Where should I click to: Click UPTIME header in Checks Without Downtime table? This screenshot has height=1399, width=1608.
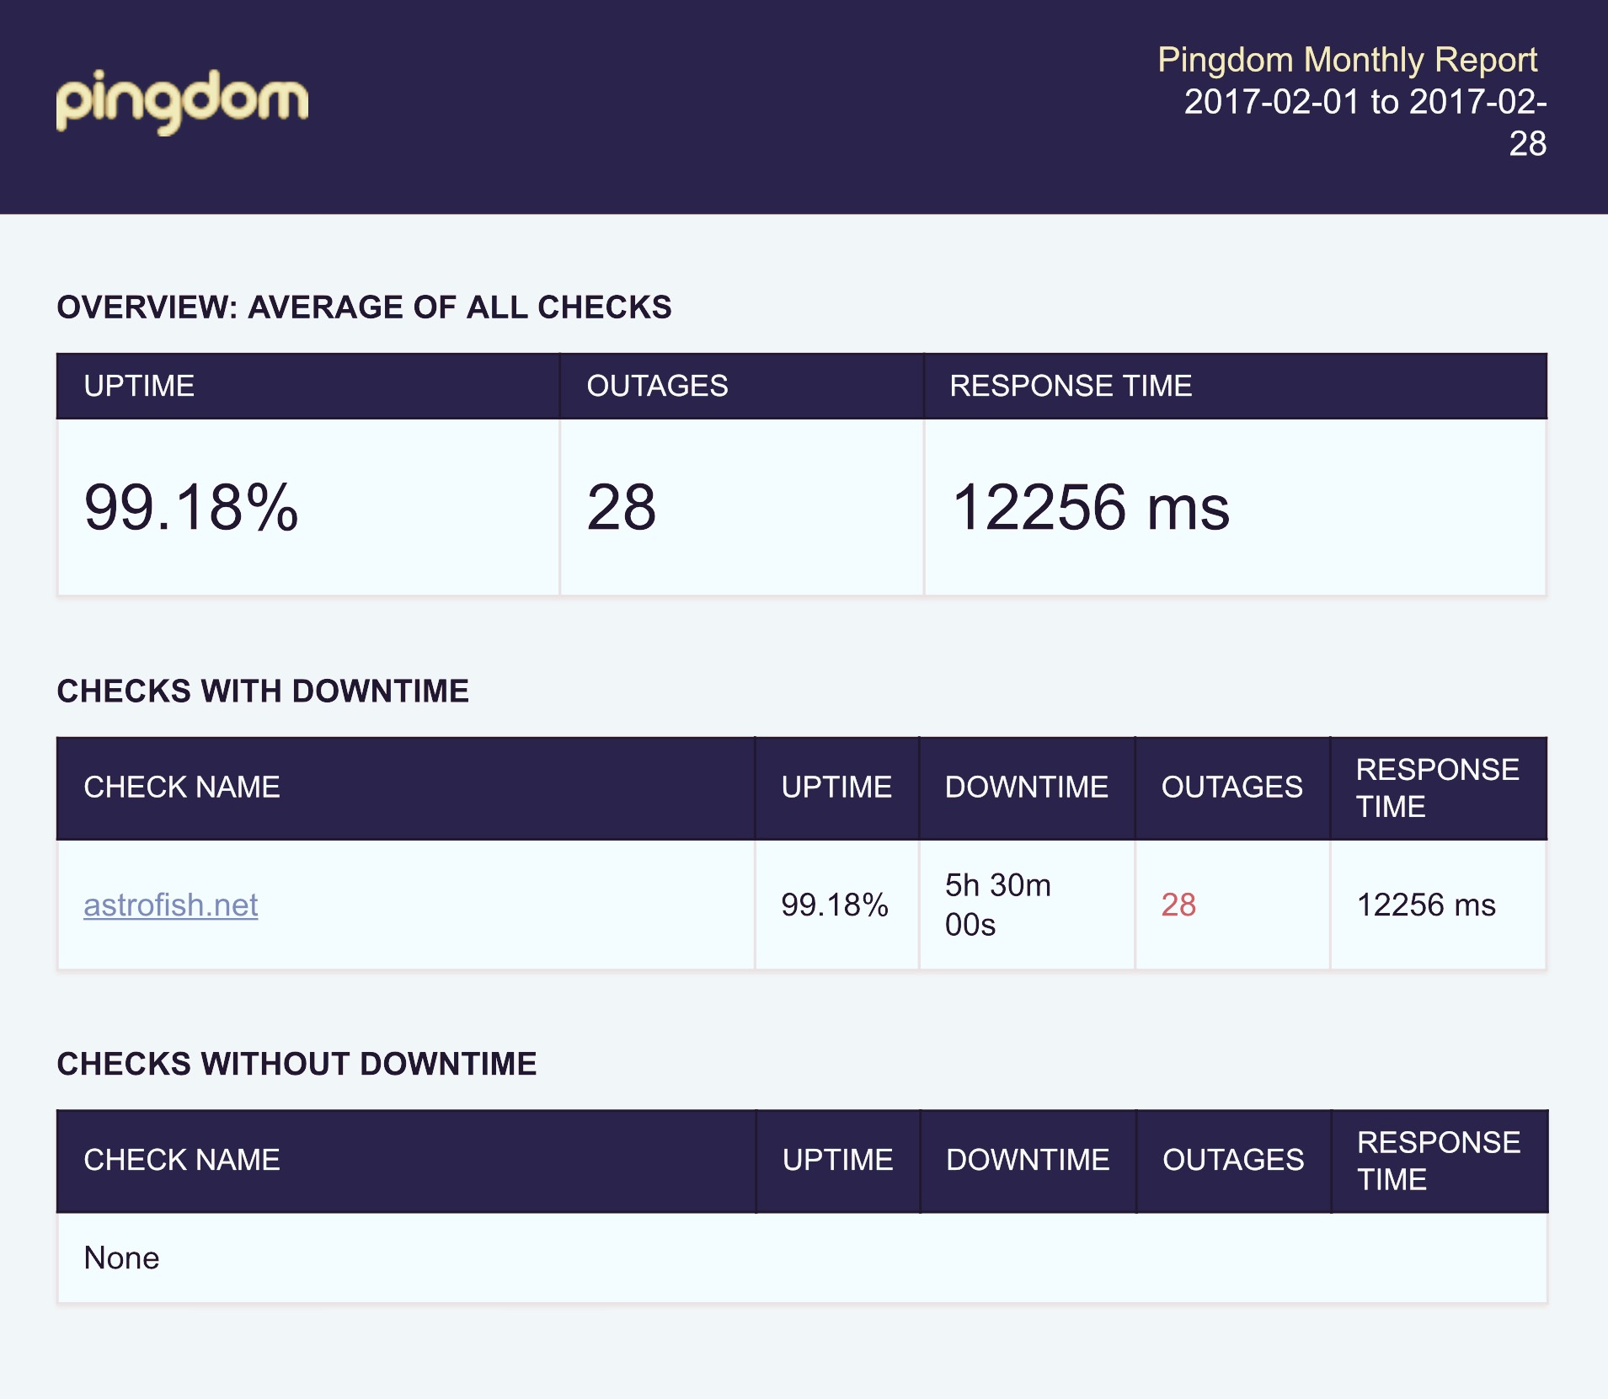point(837,1160)
